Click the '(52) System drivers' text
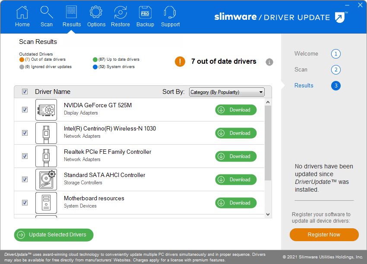The width and height of the screenshot is (367, 264). click(x=117, y=67)
